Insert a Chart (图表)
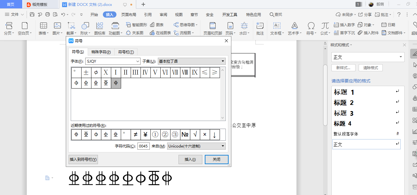This screenshot has height=195, width=417. (x=157, y=25)
